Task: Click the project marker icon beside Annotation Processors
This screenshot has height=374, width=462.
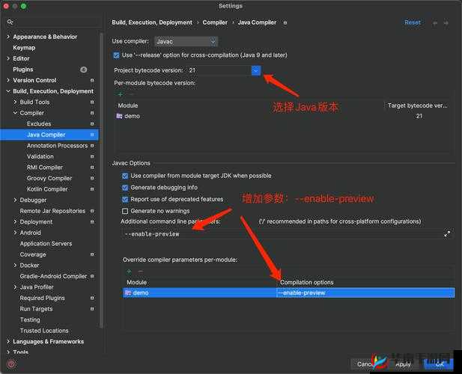Action: click(92, 146)
